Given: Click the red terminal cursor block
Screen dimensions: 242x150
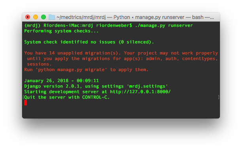Looking at the screenshot, I should [25, 103].
